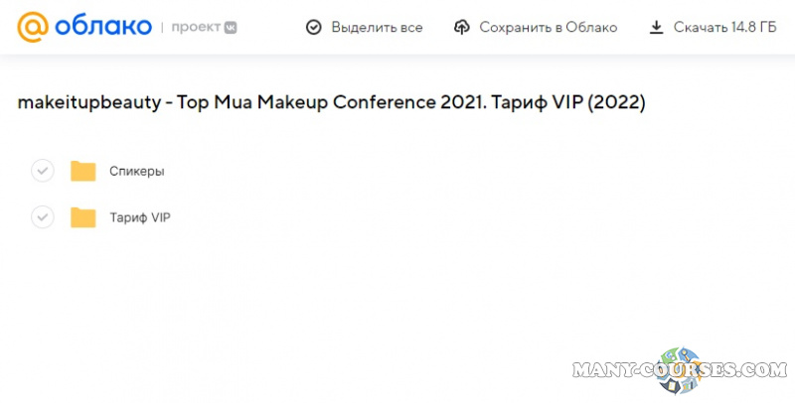Choose 'Сохранить в Облако' in the top bar
The height and width of the screenshot is (403, 795).
[x=548, y=28]
